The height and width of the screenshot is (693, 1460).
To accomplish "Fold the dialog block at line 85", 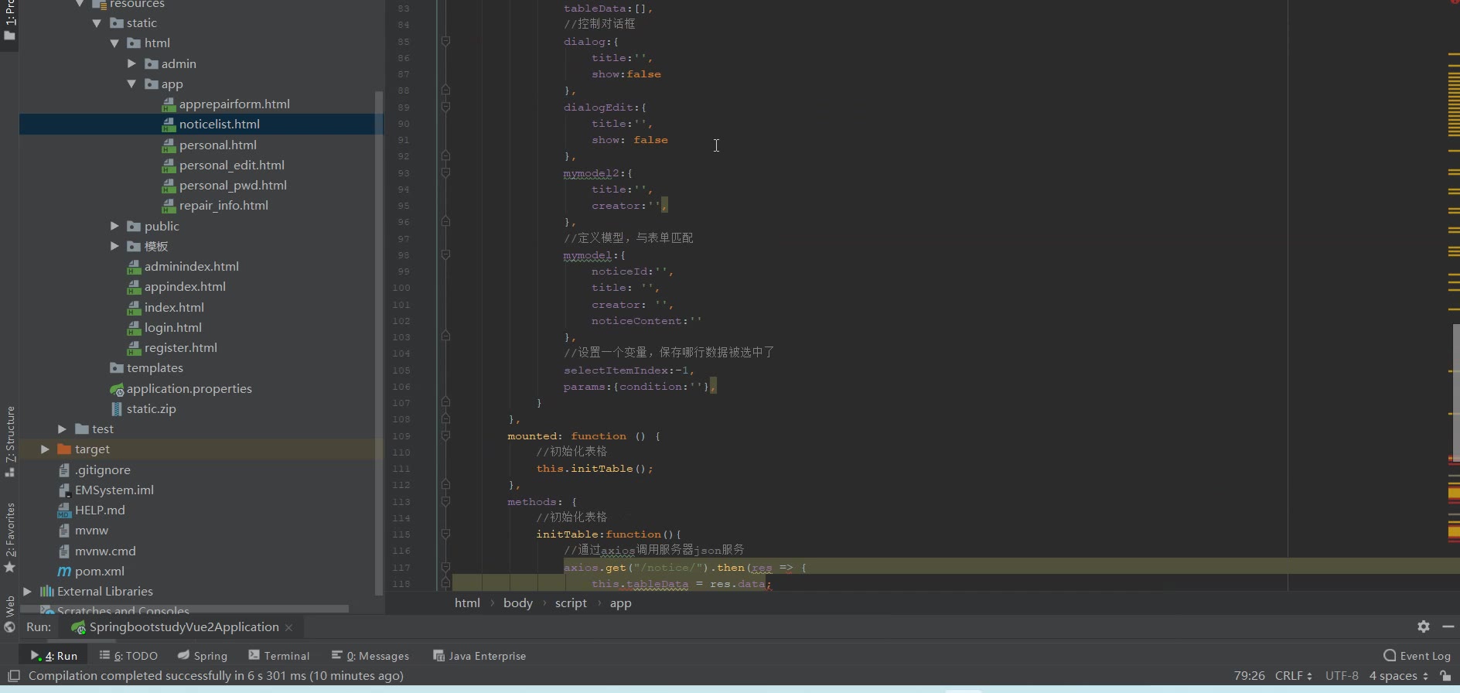I will (x=445, y=41).
